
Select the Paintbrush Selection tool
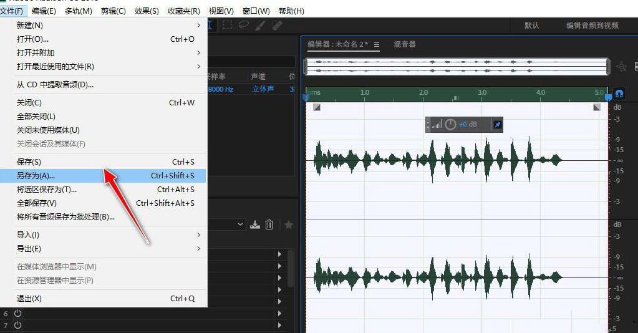tap(261, 25)
